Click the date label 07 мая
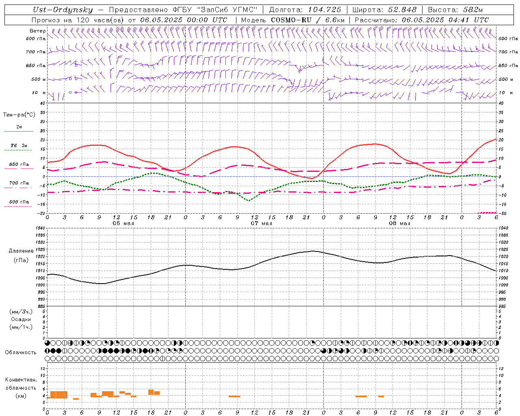Viewport: 520px width, 416px height. click(261, 223)
